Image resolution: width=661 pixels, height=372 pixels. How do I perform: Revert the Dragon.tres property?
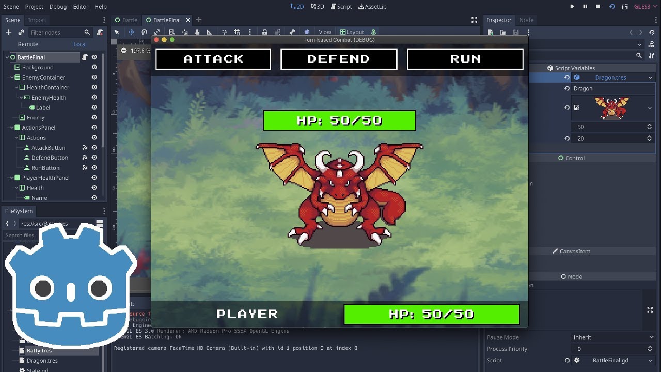(x=567, y=78)
